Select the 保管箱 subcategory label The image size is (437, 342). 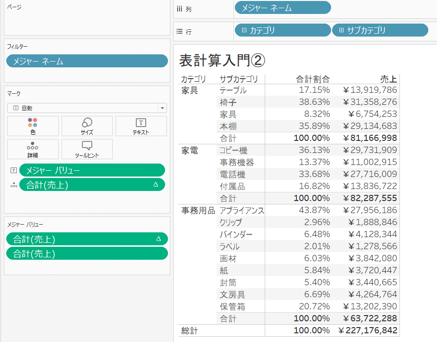232,306
